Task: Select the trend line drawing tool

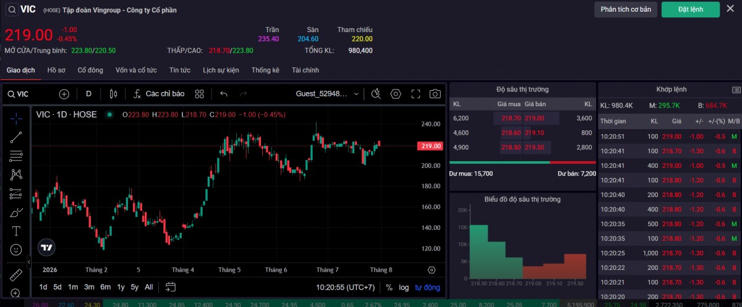Action: pos(16,137)
